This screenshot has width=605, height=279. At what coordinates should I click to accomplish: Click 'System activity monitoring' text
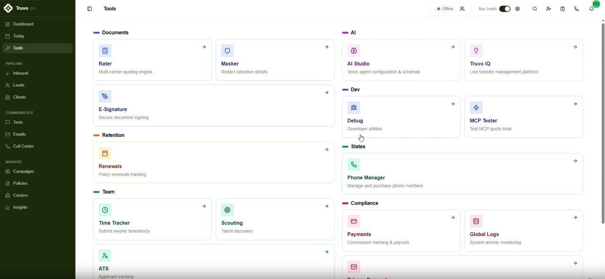pos(495,243)
